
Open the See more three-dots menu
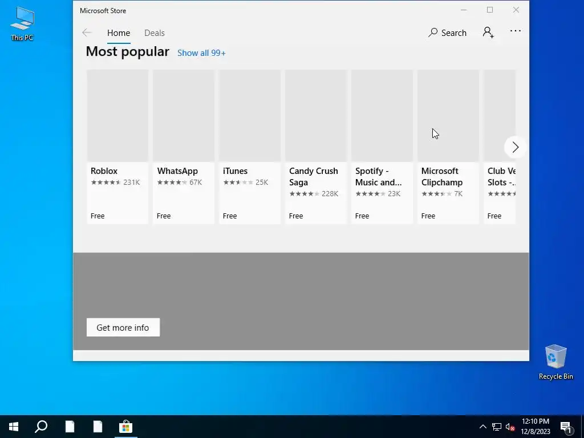tap(516, 31)
